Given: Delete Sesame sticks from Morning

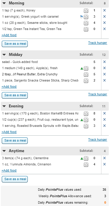Looking at the screenshot, I should click(x=104, y=23).
